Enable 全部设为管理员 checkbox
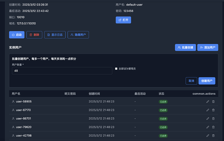The height and width of the screenshot is (141, 224). (116, 69)
